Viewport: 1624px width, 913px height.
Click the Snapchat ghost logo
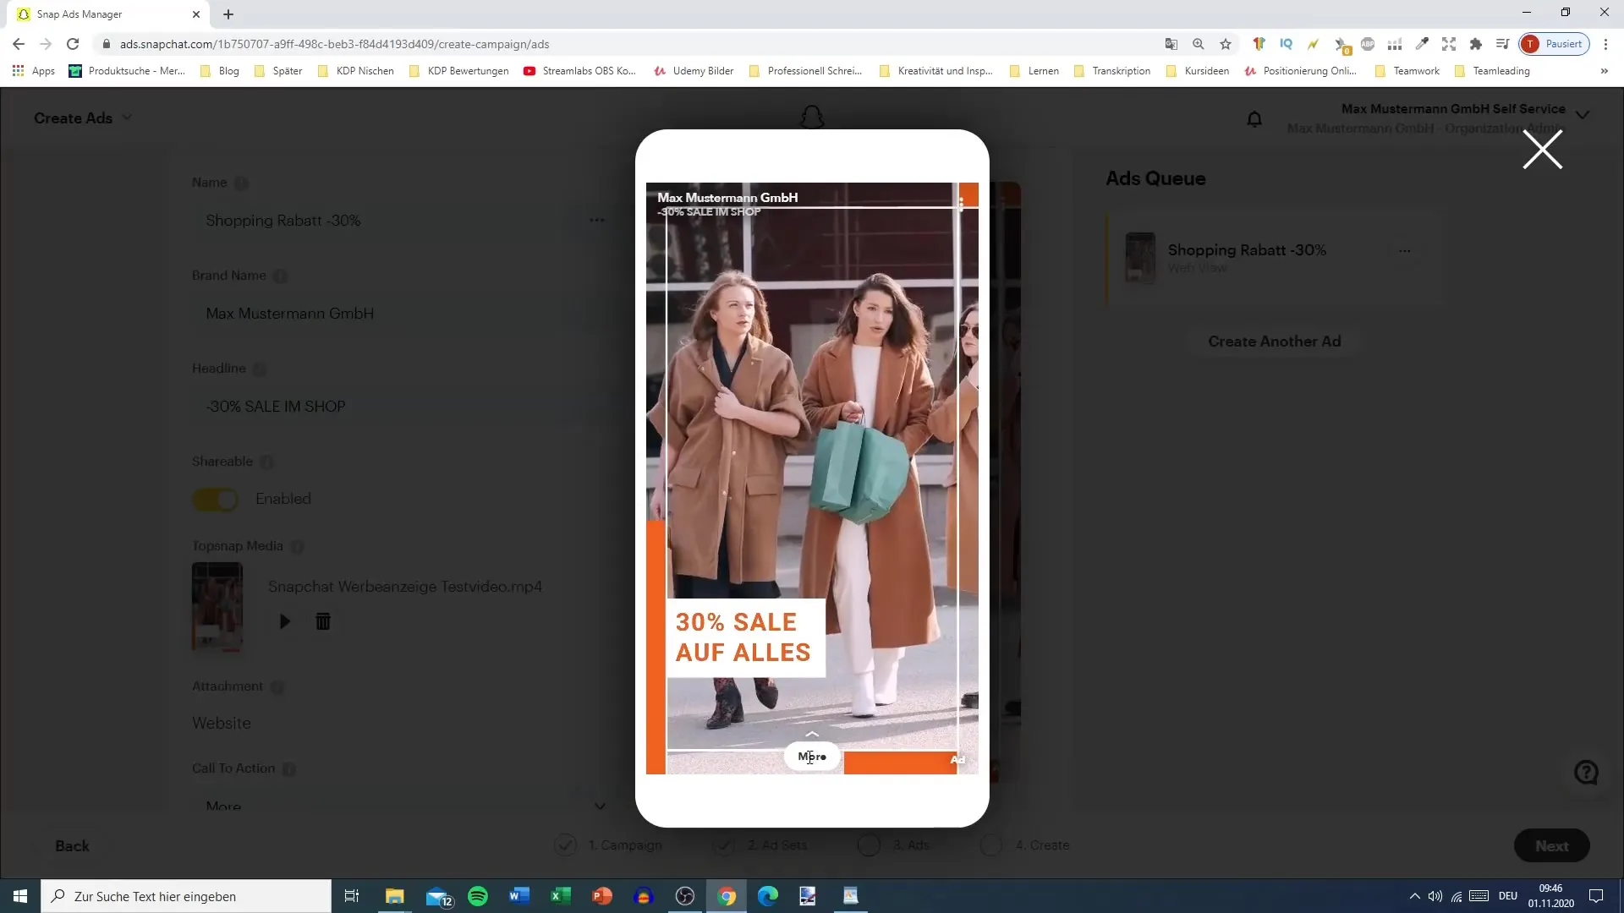click(812, 117)
